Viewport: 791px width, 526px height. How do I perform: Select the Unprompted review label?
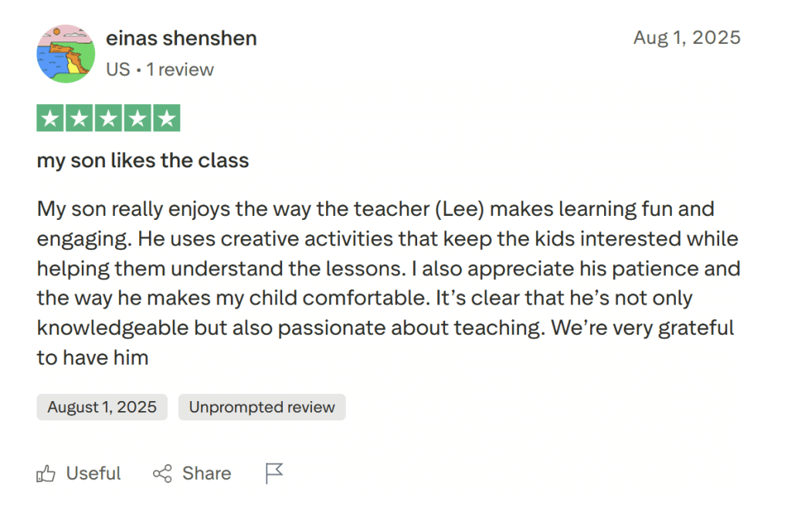(x=262, y=406)
